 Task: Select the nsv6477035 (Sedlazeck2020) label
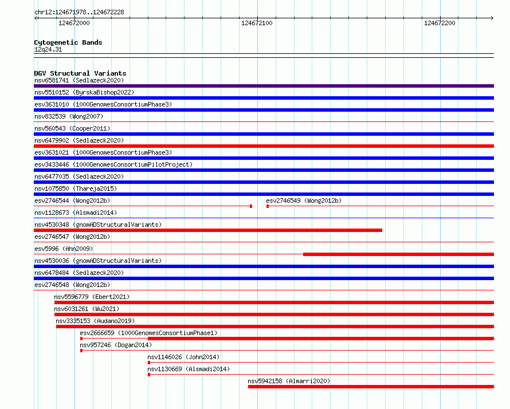point(79,176)
